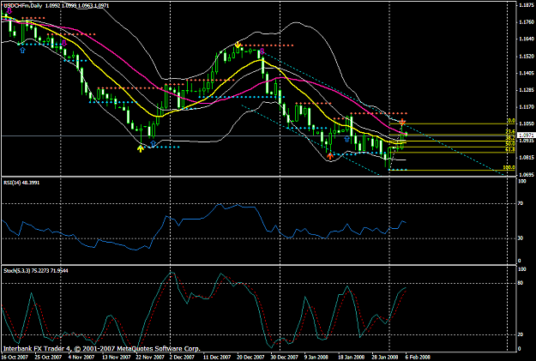The height and width of the screenshot is (361, 536).
Task: Click the 1.1170 price axis label
Action: (527, 107)
